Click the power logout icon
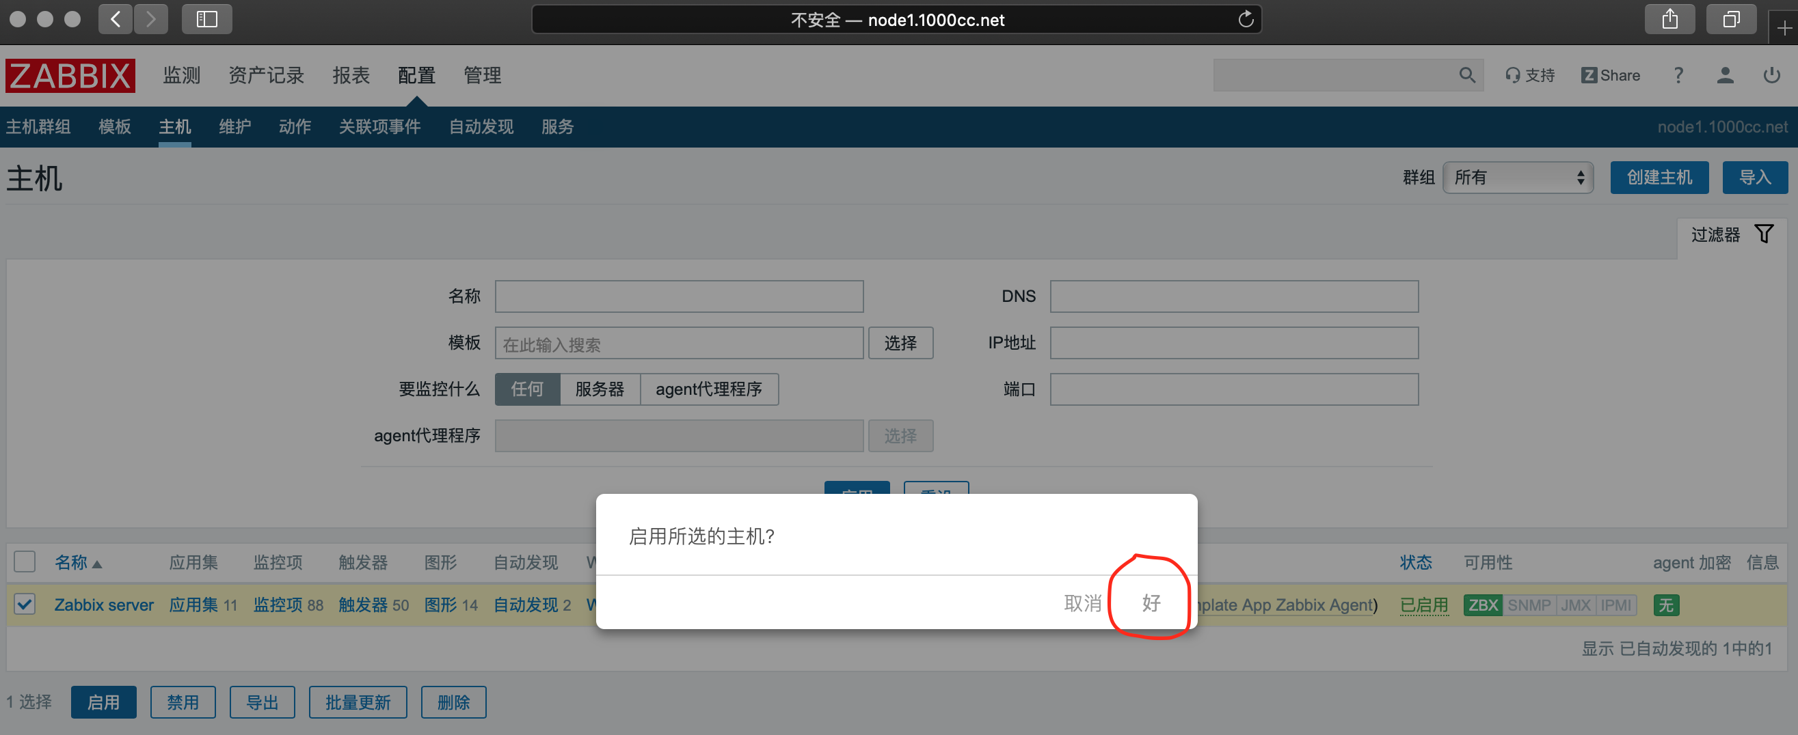 point(1771,75)
